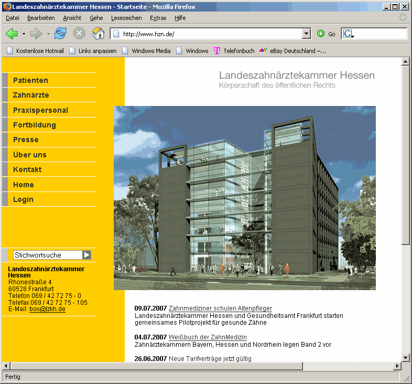Click the horizontal scroll left arrow
412x384 pixels.
[6, 366]
